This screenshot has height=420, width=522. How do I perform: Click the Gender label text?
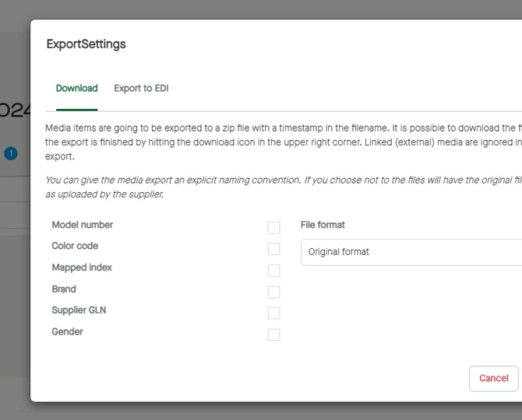(67, 332)
